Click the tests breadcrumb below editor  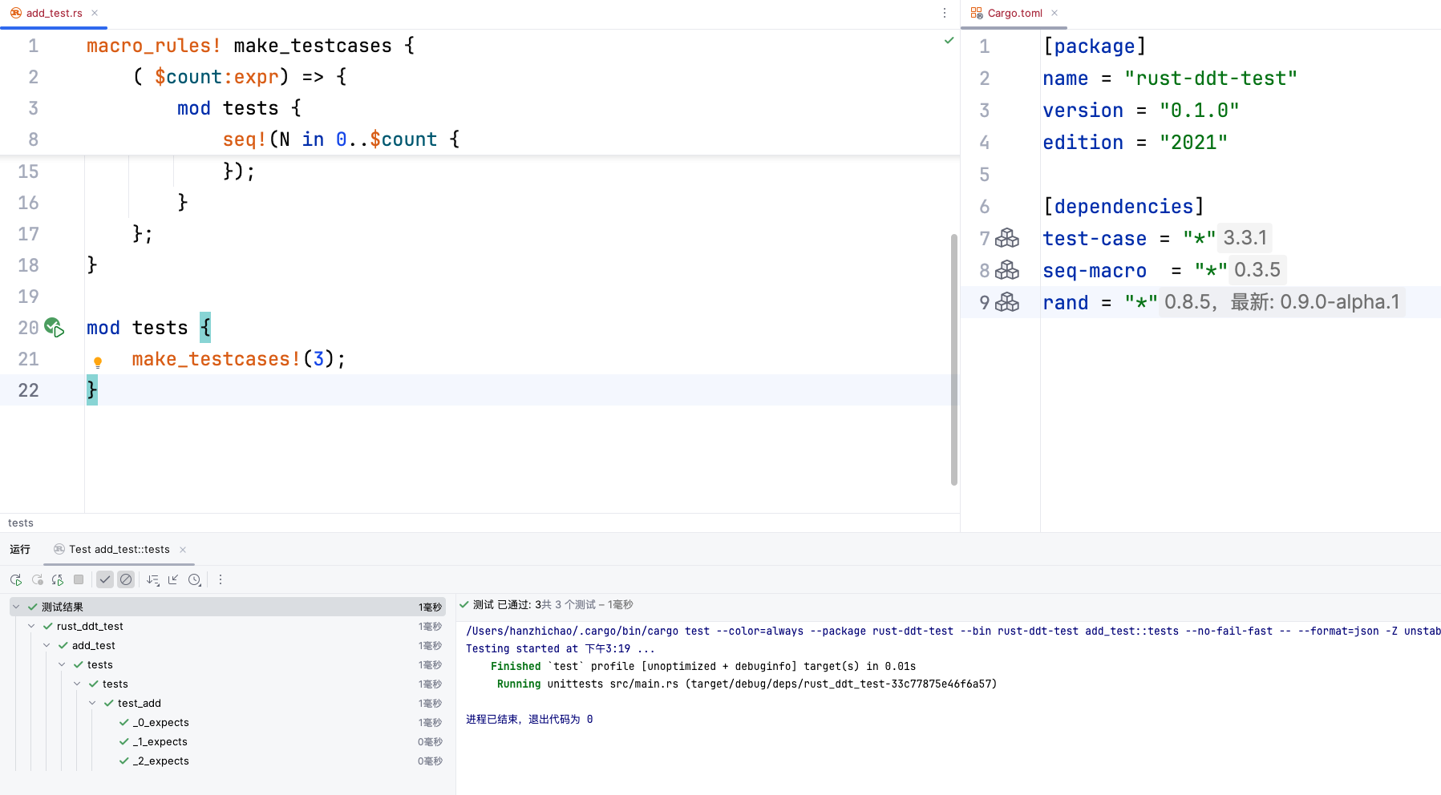point(21,523)
